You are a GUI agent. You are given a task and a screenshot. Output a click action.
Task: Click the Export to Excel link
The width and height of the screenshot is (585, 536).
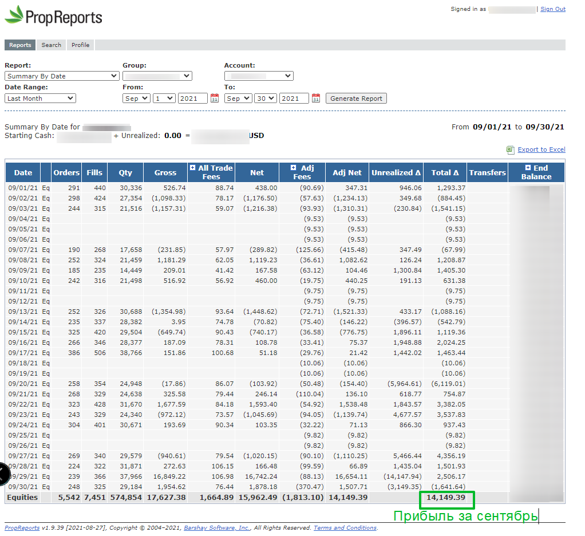(541, 150)
